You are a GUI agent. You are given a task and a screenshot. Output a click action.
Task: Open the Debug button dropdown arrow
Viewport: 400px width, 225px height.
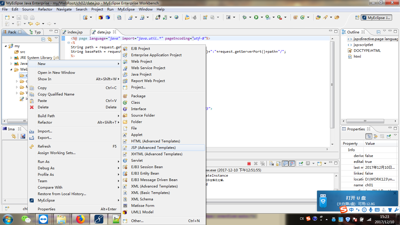(x=250, y=18)
